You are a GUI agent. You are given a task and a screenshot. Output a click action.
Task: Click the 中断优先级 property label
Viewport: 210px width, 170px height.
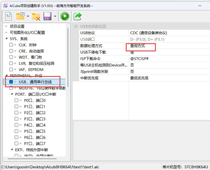click(89, 78)
